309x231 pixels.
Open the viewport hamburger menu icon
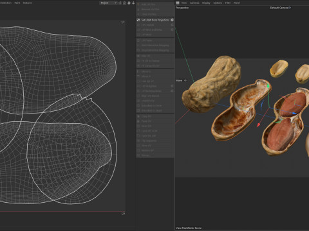178,3
